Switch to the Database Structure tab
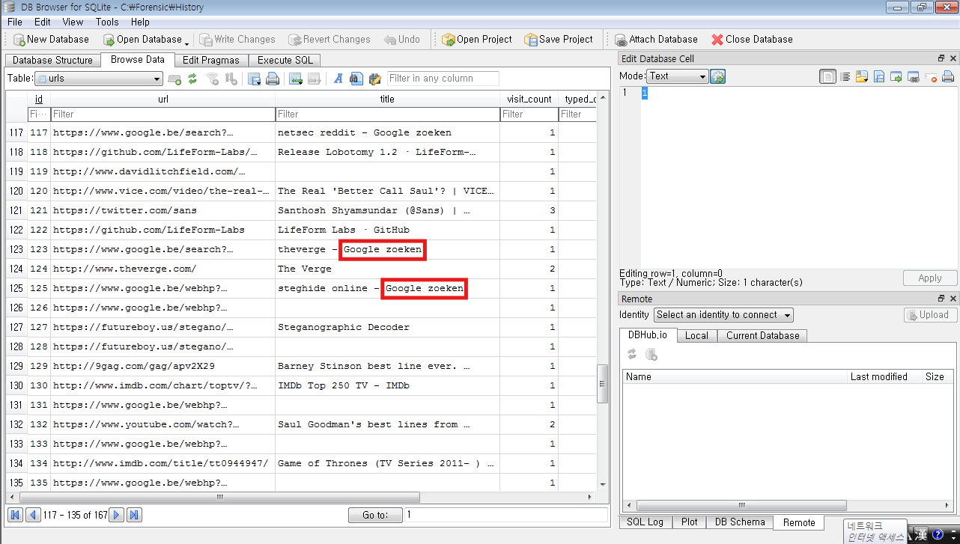Screen dimensions: 960x544 click(x=52, y=60)
